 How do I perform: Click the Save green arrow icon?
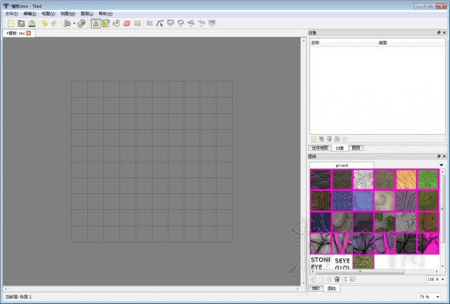click(x=32, y=24)
